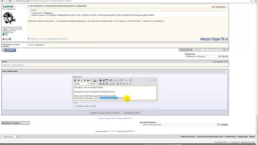Toggle bold formatting in quick reply editor
Image resolution: width=258 pixels, height=145 pixels.
[x=79, y=81]
